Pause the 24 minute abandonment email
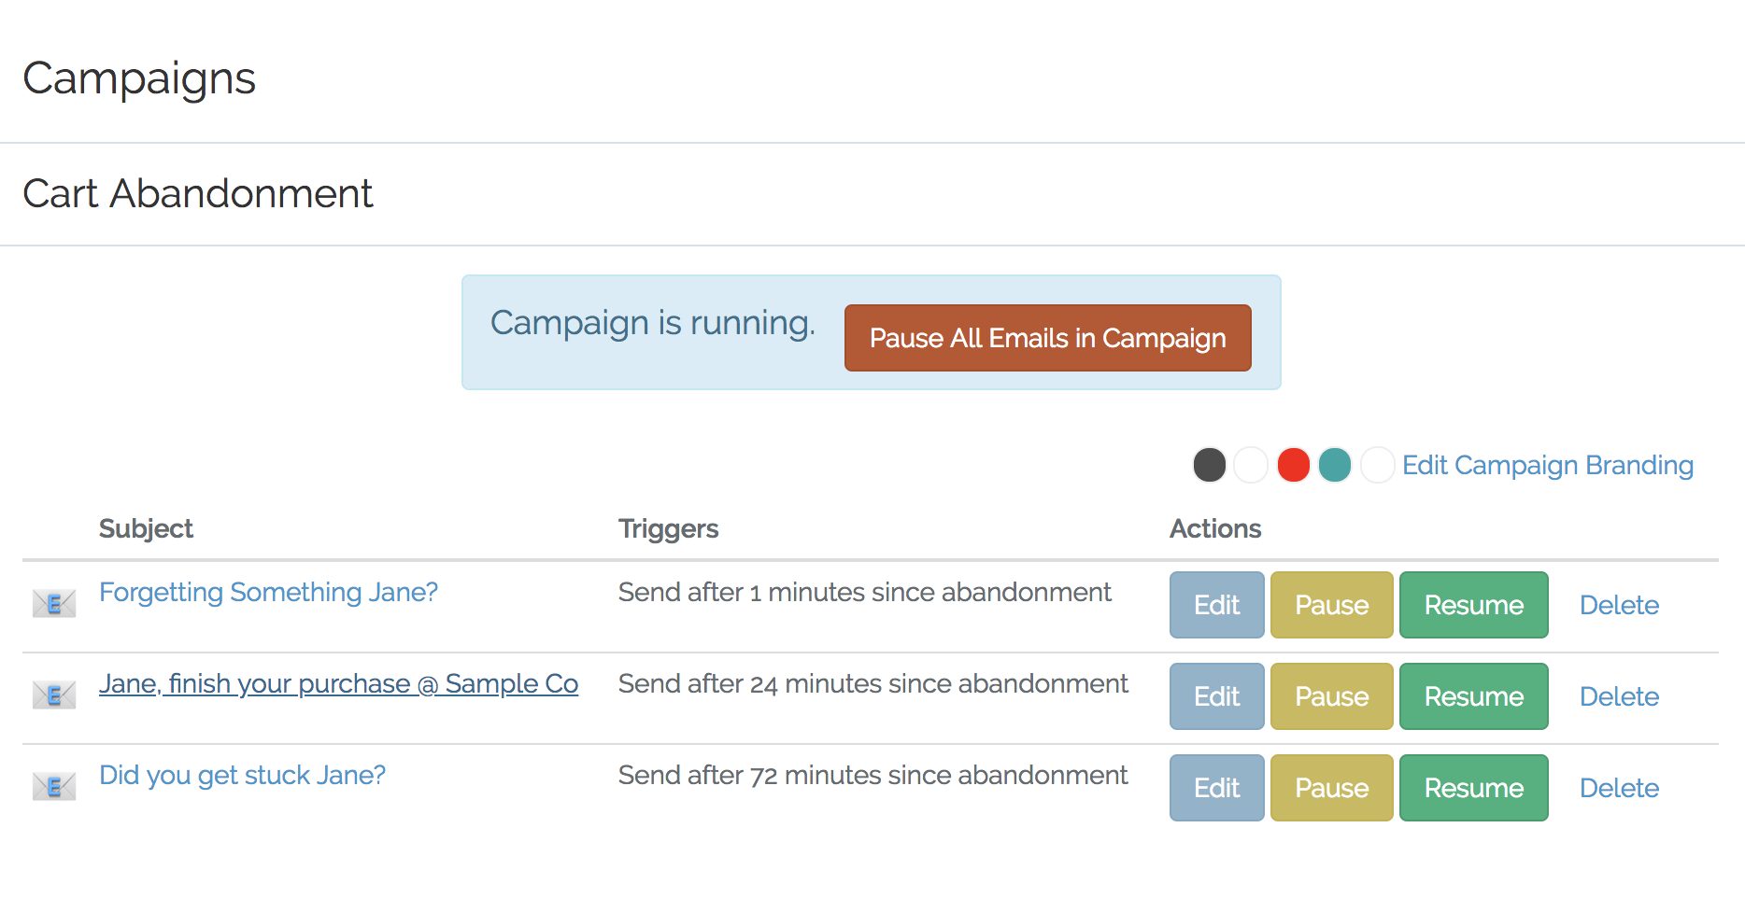Screen dimensions: 1745x898 tap(1331, 696)
